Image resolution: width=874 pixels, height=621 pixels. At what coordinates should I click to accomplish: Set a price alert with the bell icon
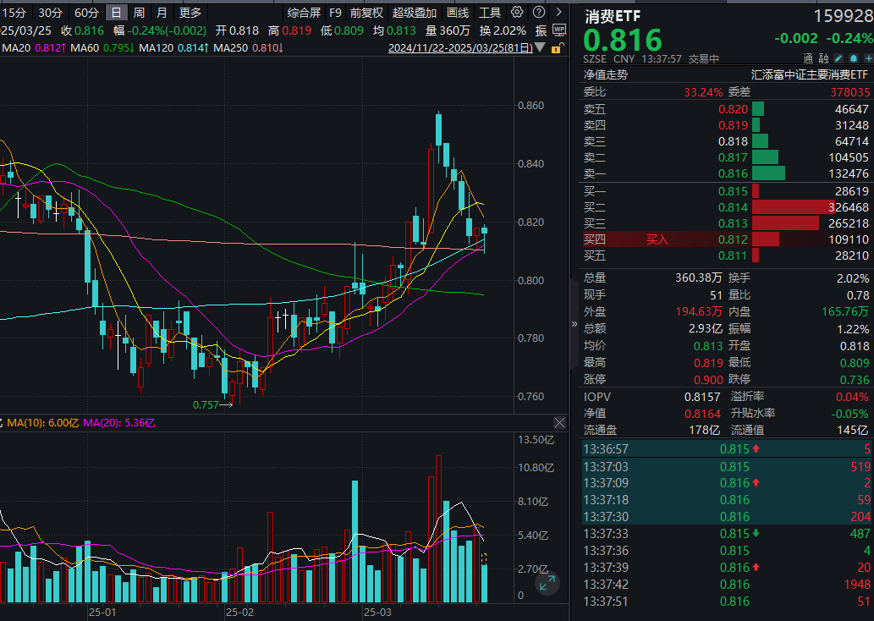tap(853, 58)
